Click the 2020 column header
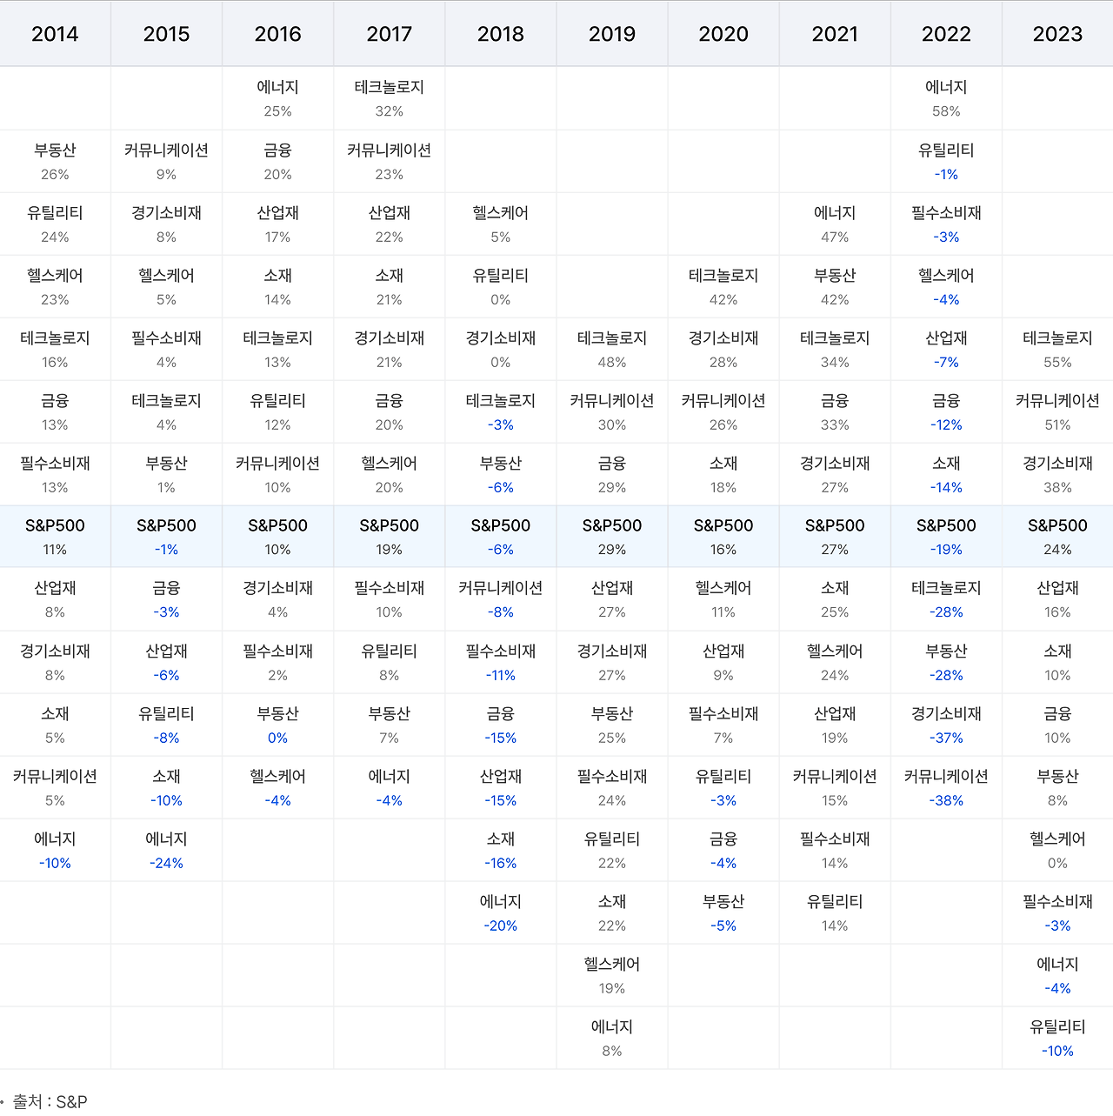1113x1116 pixels. (723, 34)
